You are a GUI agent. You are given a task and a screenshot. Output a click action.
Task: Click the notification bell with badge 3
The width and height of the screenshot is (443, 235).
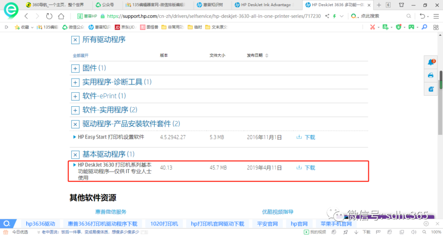tap(431, 62)
